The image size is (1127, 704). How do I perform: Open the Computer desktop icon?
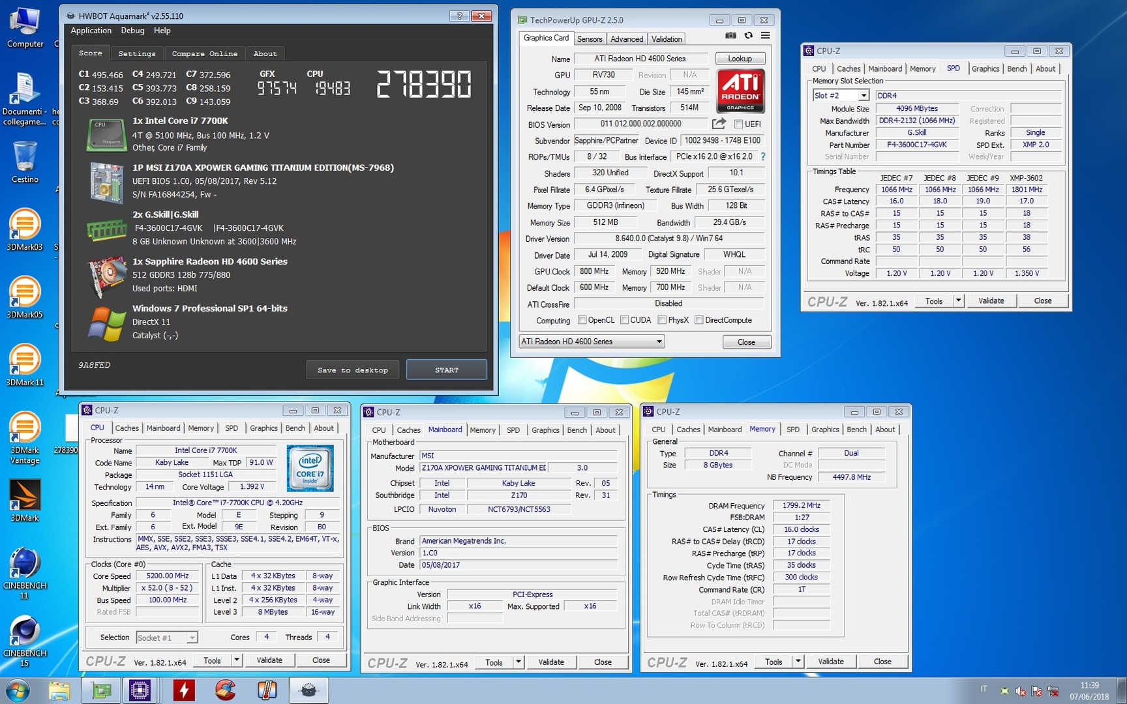click(x=25, y=27)
